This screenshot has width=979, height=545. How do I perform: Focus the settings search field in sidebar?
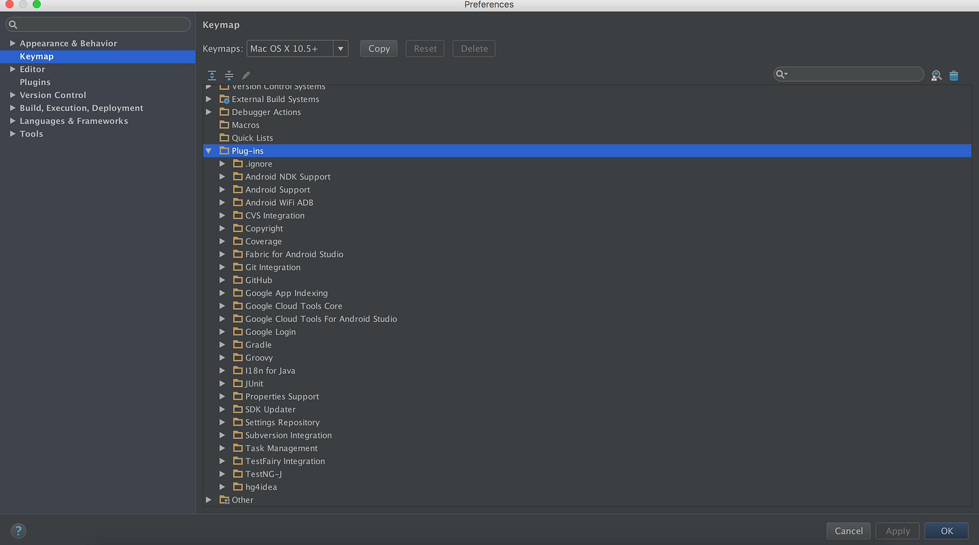click(x=98, y=24)
